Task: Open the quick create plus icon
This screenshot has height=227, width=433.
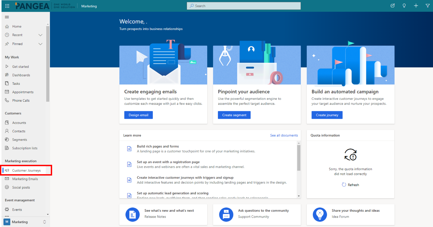Action: pos(416,5)
